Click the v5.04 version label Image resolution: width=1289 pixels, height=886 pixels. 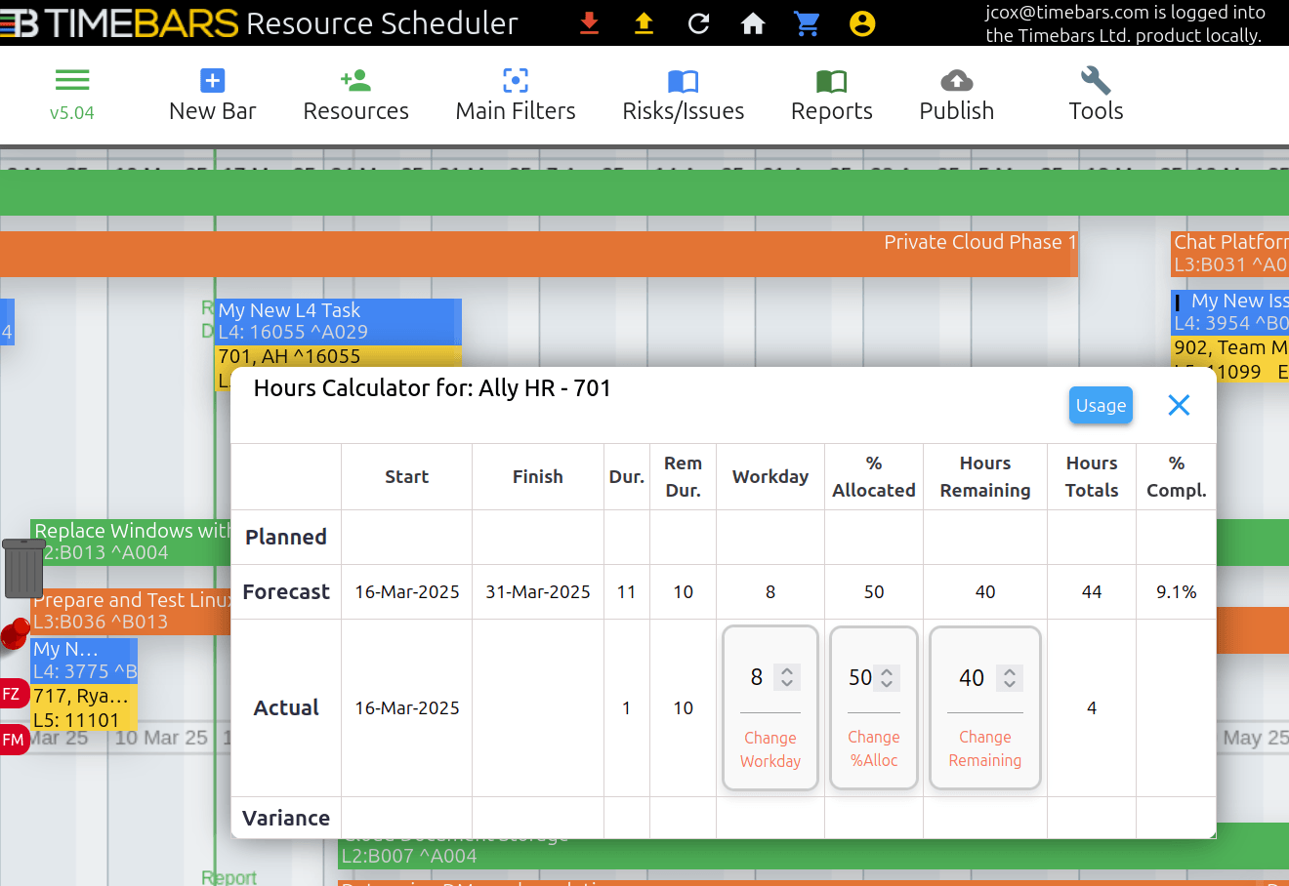coord(72,112)
